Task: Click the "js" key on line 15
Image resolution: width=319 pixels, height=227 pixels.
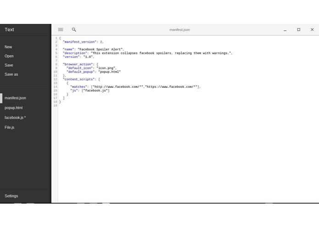Action: pyautogui.click(x=74, y=91)
